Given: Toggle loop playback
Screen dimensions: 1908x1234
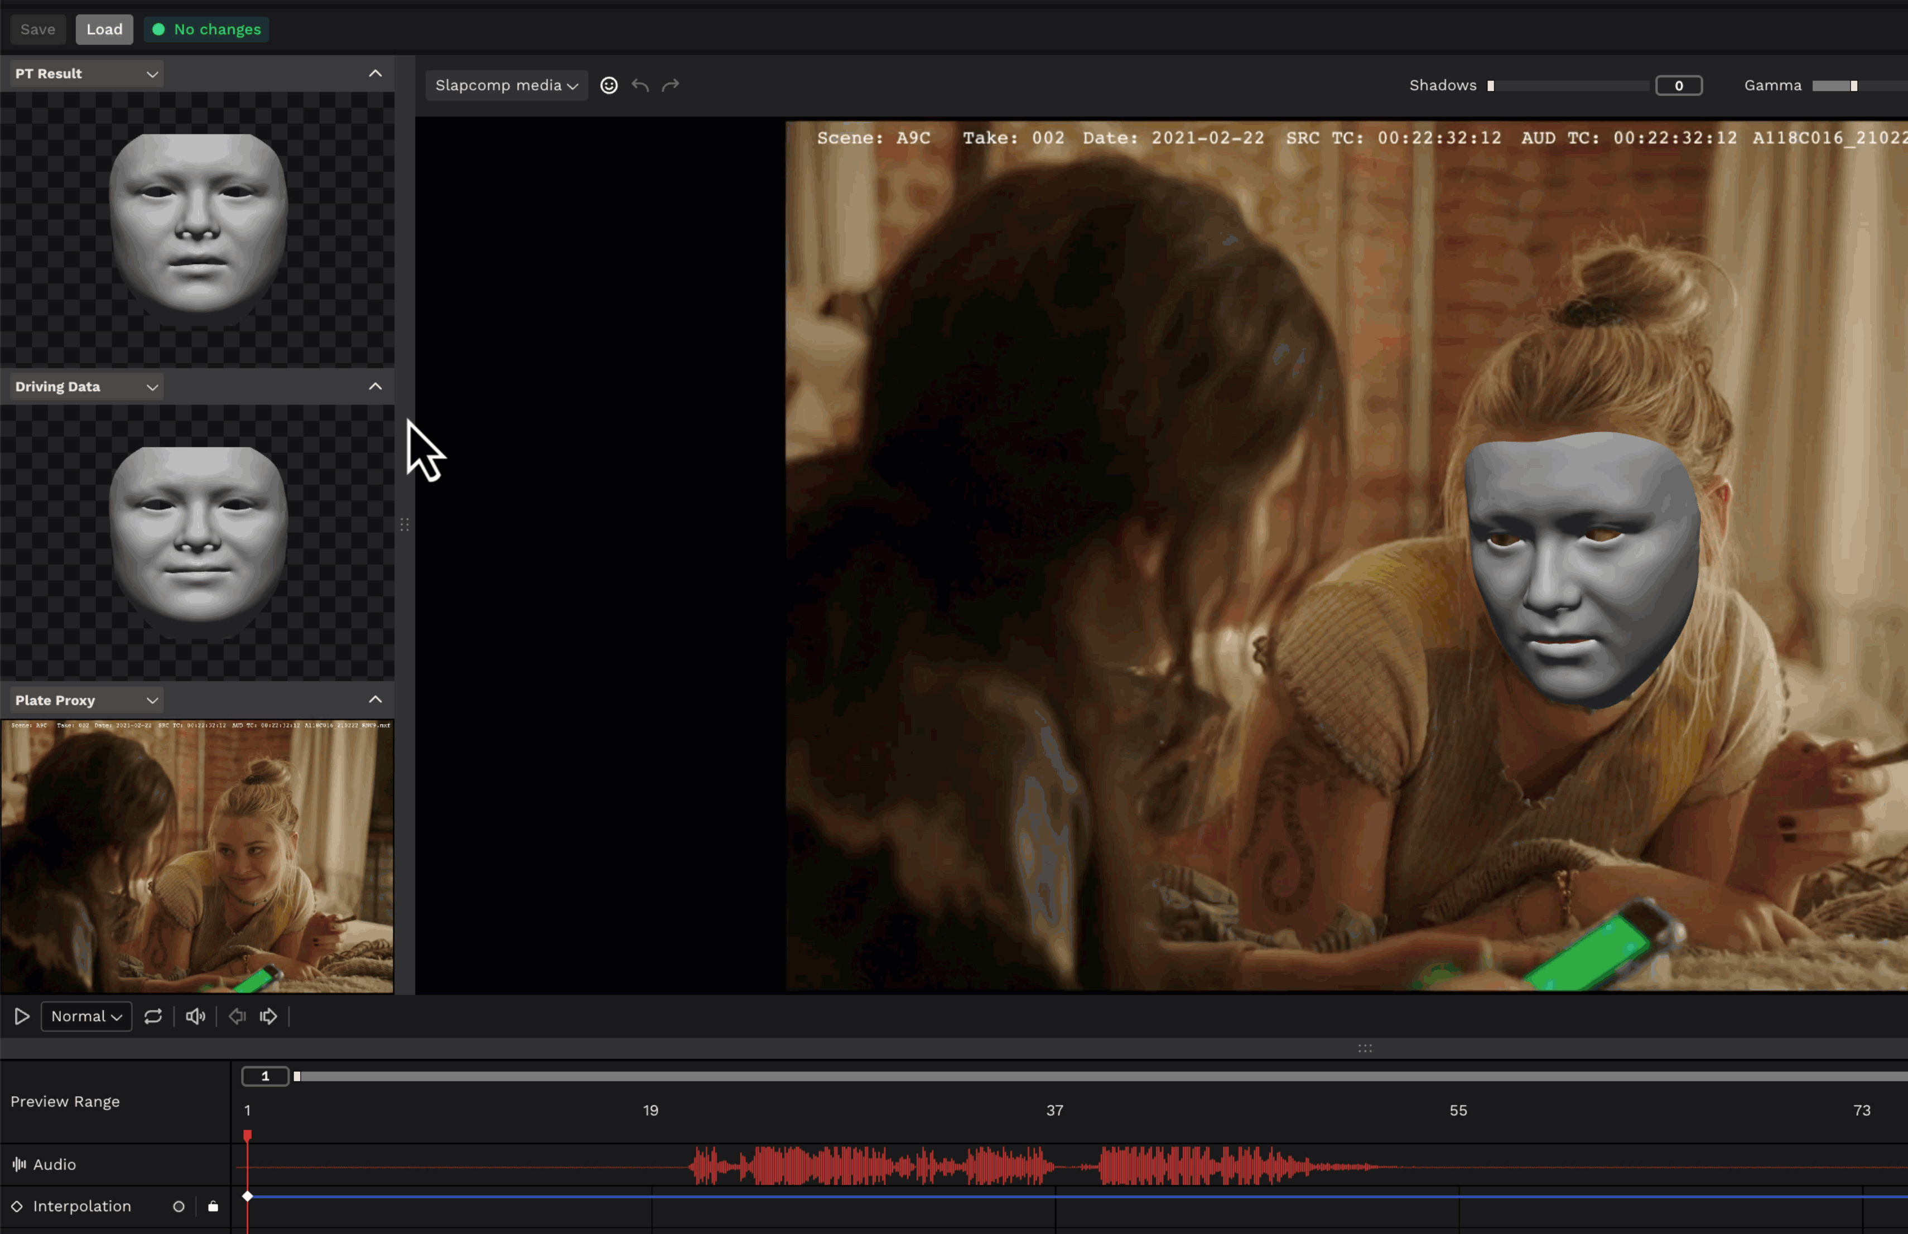Looking at the screenshot, I should coord(153,1016).
